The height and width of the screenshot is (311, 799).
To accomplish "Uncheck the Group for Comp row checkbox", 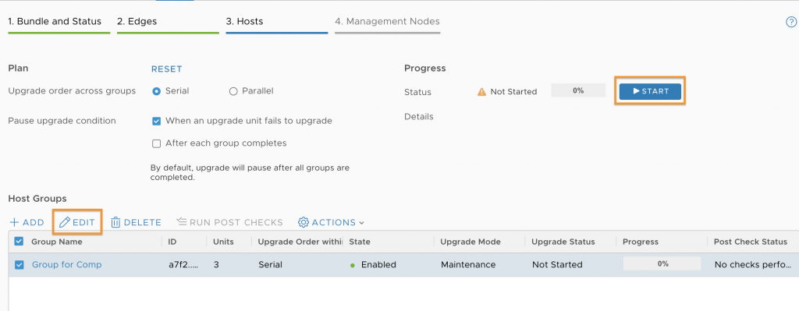I will [19, 265].
